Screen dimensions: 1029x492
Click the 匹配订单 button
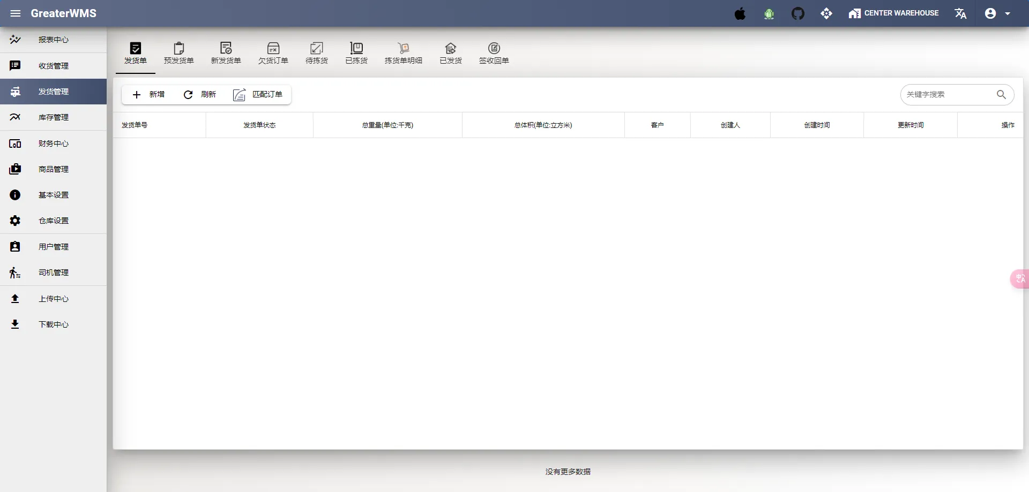(x=258, y=95)
